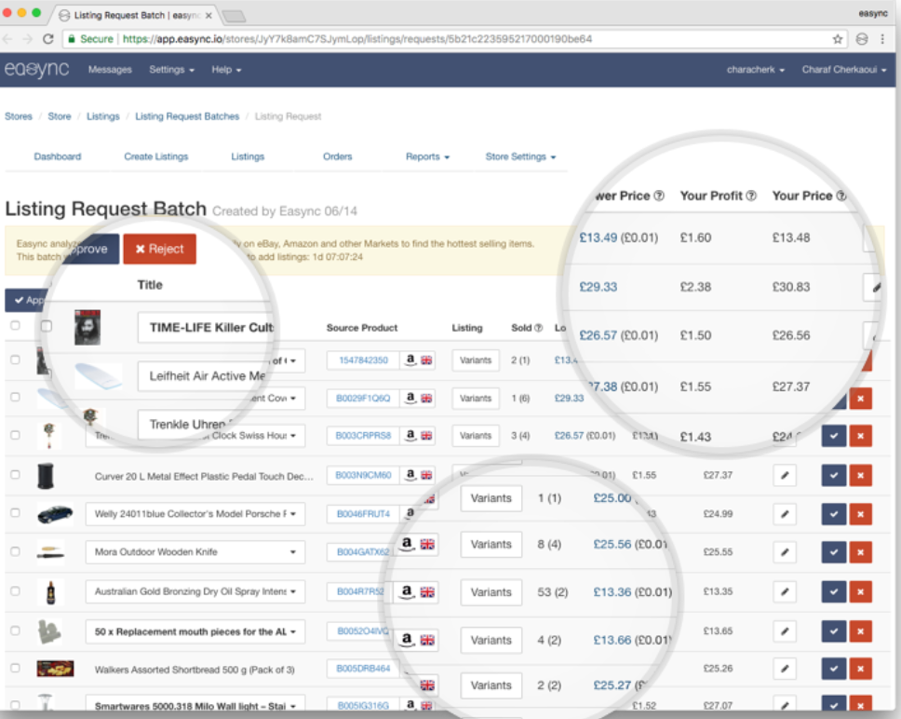Click the easync logo in the navbar
The width and height of the screenshot is (901, 719).
pos(37,70)
